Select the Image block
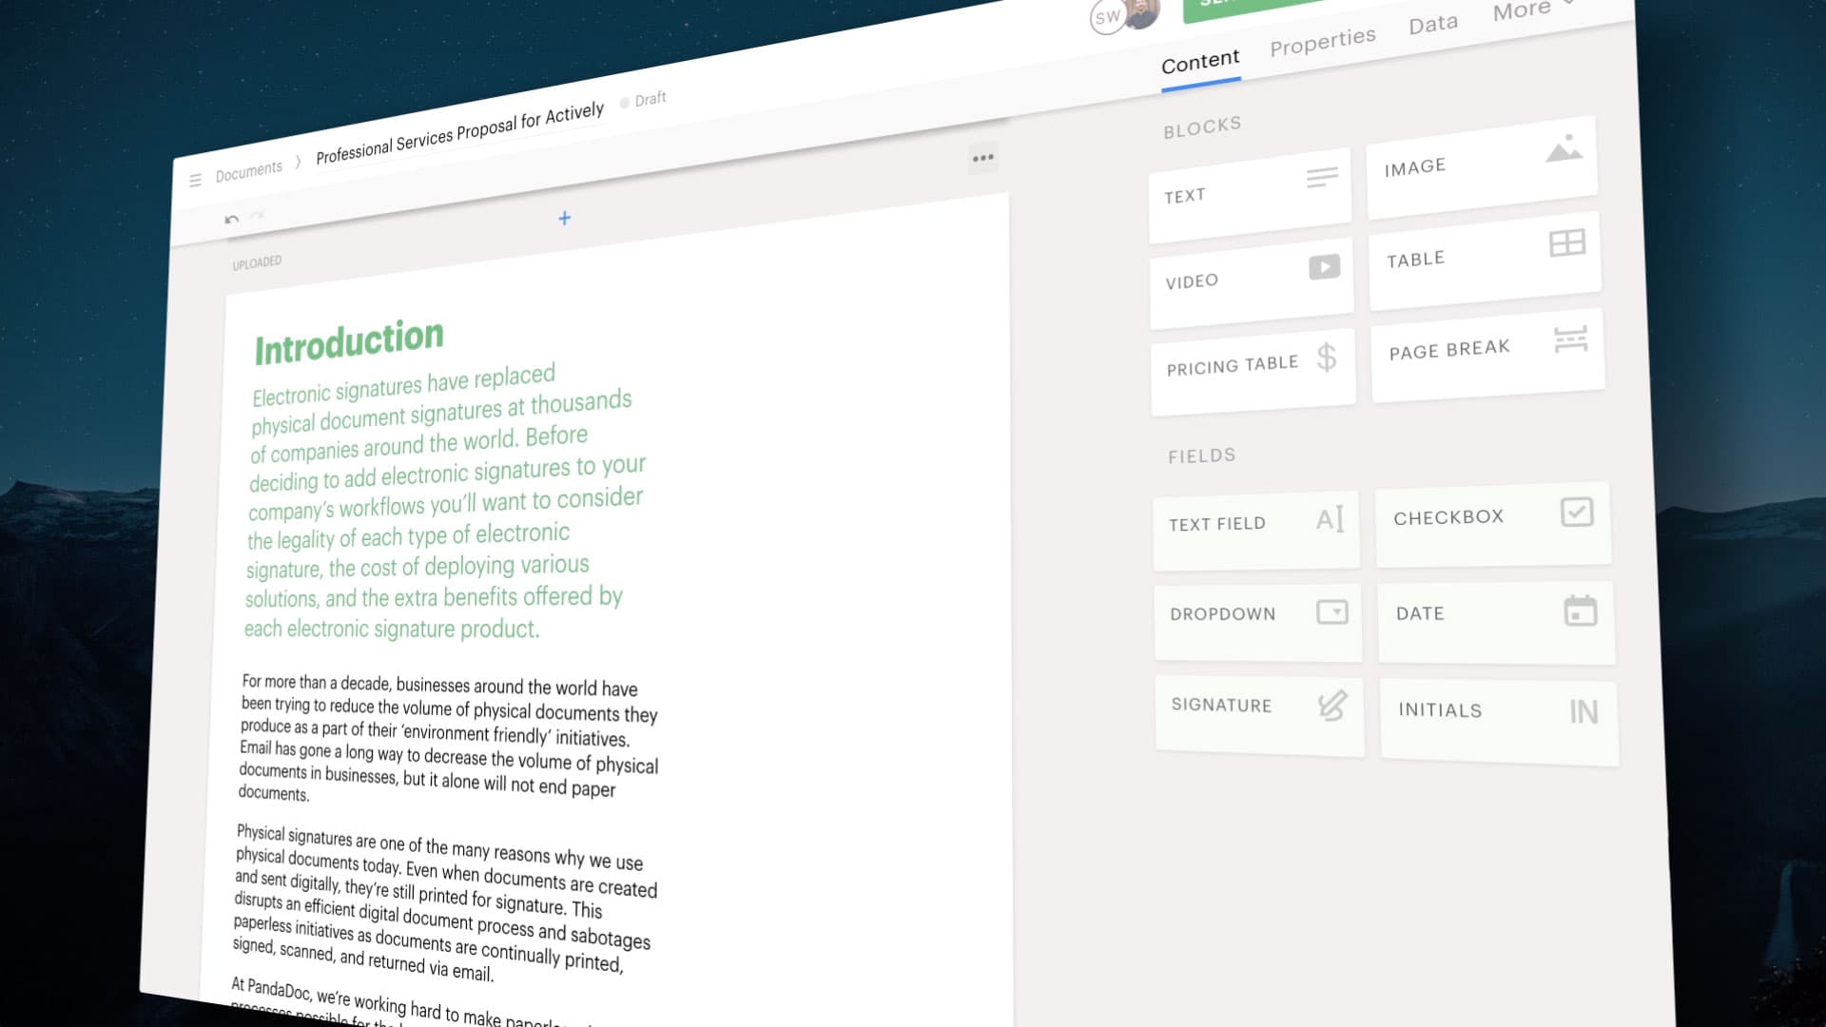Image resolution: width=1826 pixels, height=1027 pixels. pyautogui.click(x=1482, y=166)
